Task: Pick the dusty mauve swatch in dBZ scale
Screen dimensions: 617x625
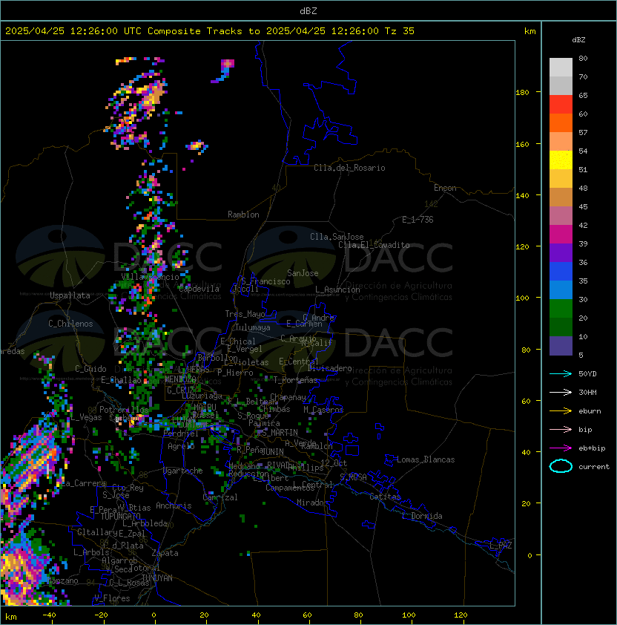Action: pyautogui.click(x=561, y=216)
